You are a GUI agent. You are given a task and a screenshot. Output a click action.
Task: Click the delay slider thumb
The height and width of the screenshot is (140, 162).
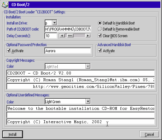(x=70, y=36)
